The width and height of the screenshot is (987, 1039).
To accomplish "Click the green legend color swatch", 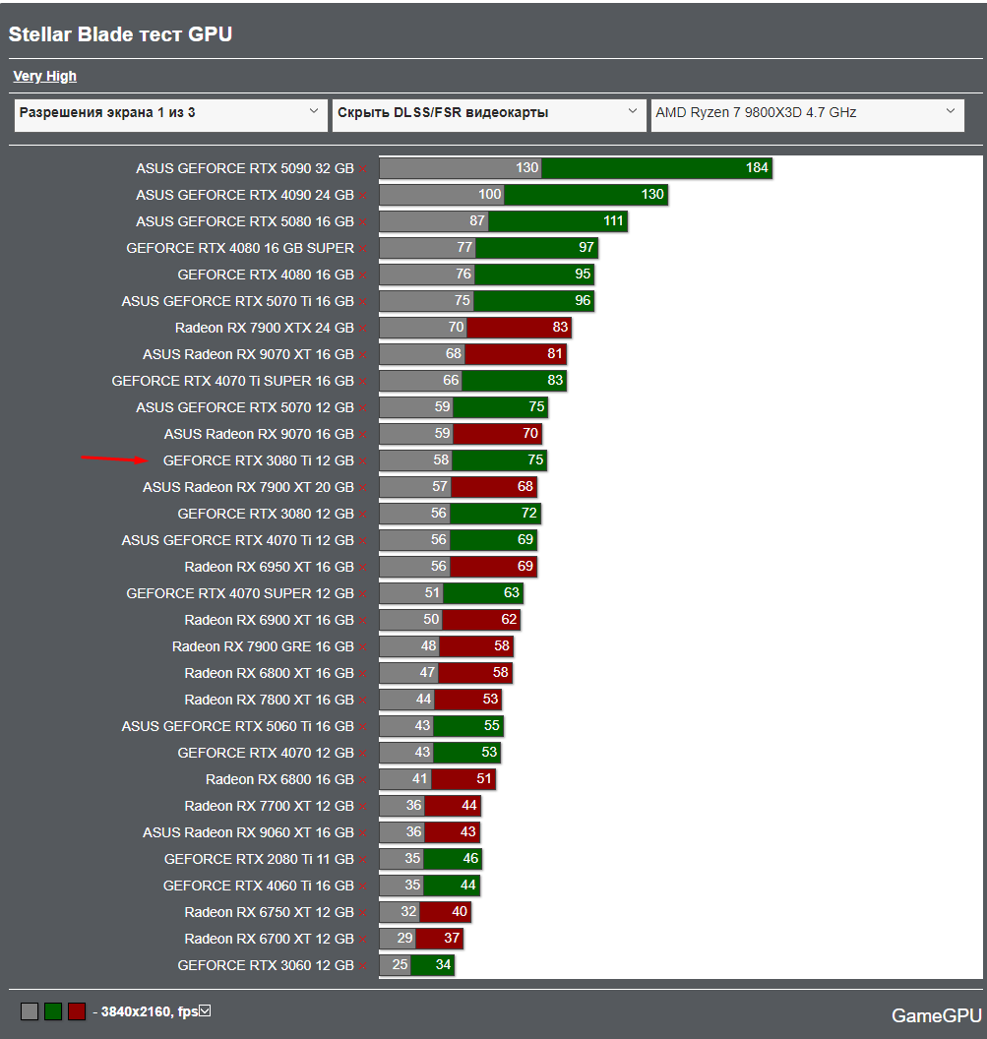I will pos(53,1011).
